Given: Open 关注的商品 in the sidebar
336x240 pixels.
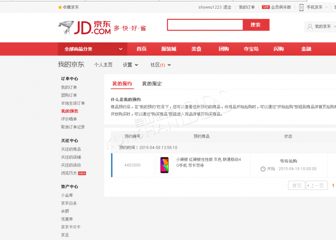Looking at the screenshot, I should coord(71,150).
